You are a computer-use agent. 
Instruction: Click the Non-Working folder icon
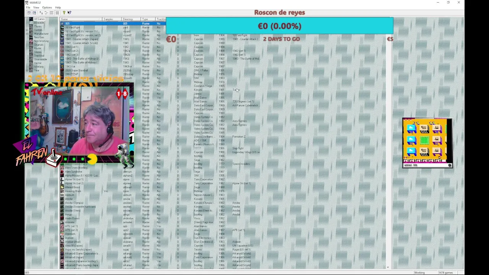[x=31, y=41]
